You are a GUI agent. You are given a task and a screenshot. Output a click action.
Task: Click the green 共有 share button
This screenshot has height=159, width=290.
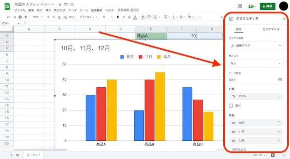click(x=268, y=6)
